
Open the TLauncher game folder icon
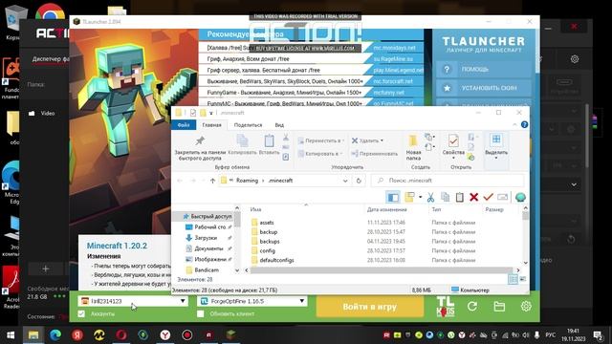pyautogui.click(x=499, y=307)
